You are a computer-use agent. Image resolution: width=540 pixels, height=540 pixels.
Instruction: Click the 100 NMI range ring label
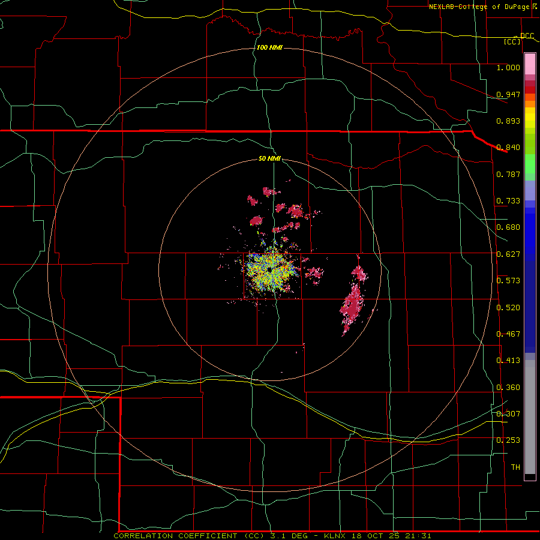(269, 47)
